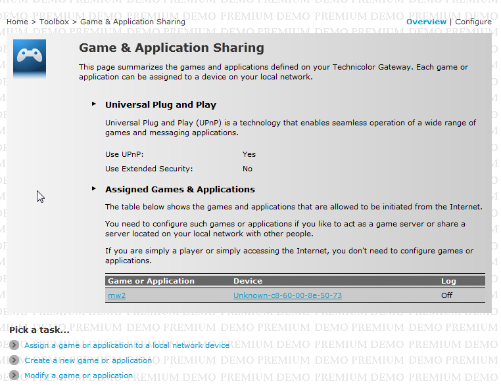Click the Log column header
Image resolution: width=501 pixels, height=386 pixels.
click(x=448, y=281)
